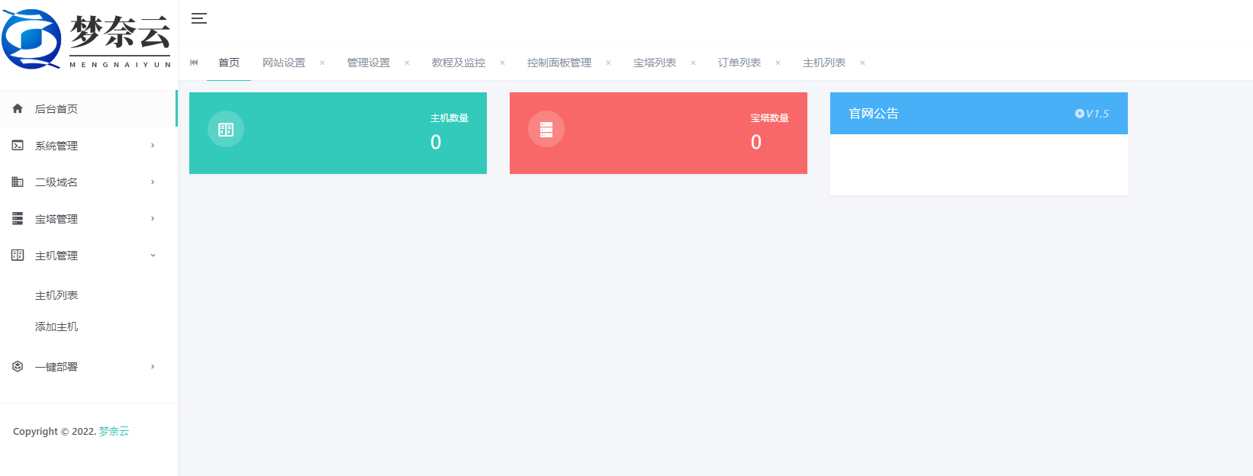Click the 宝塔数量 label

pyautogui.click(x=770, y=118)
